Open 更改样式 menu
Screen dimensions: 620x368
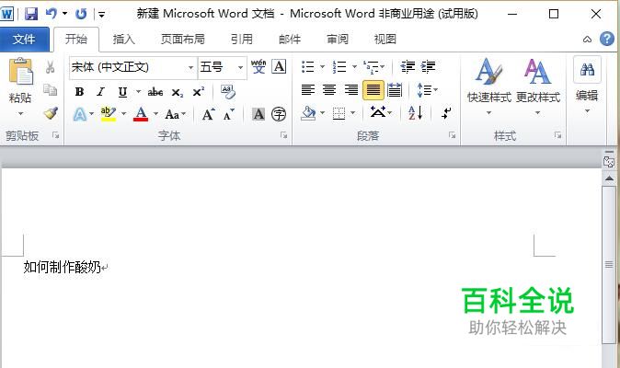(x=538, y=87)
